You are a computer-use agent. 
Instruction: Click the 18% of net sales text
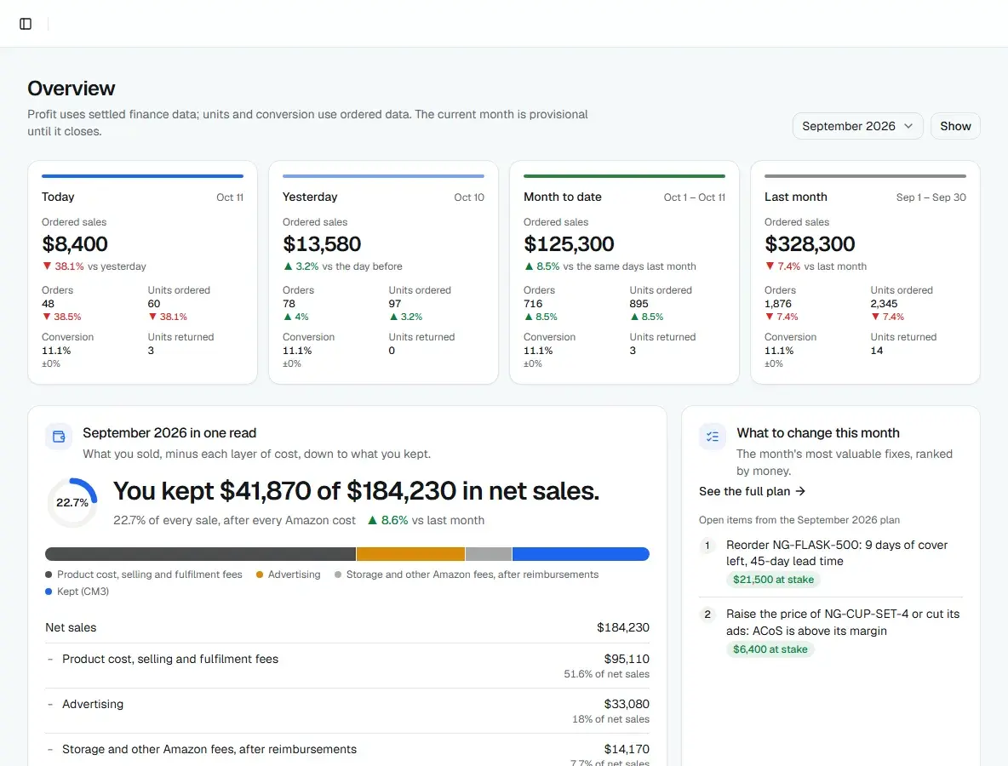(x=610, y=719)
